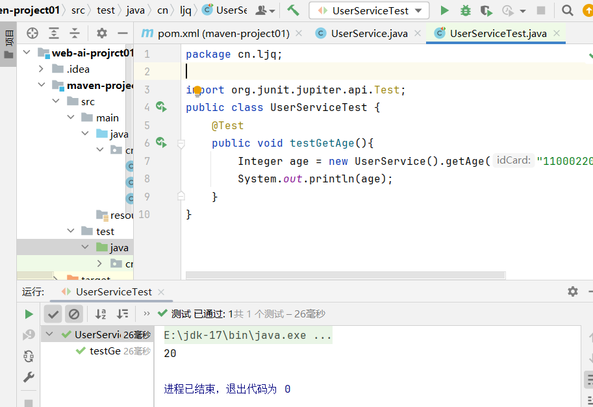The height and width of the screenshot is (407, 593).
Task: Click the editor horizontal scrollbar
Action: [346, 275]
